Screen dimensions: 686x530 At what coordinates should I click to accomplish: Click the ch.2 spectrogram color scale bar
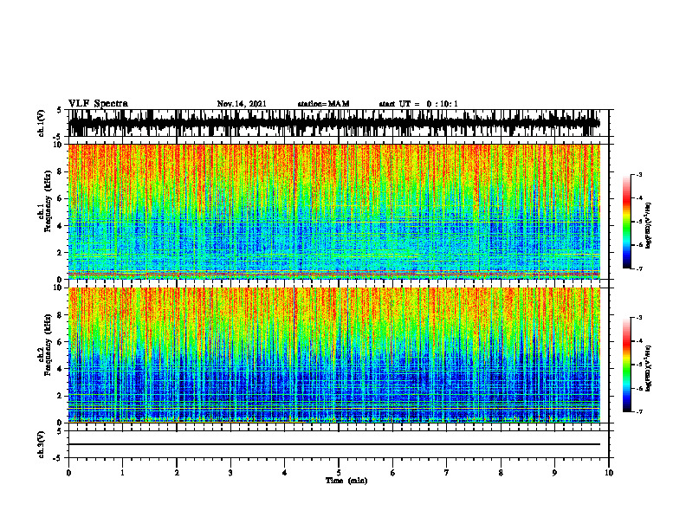pyautogui.click(x=627, y=365)
